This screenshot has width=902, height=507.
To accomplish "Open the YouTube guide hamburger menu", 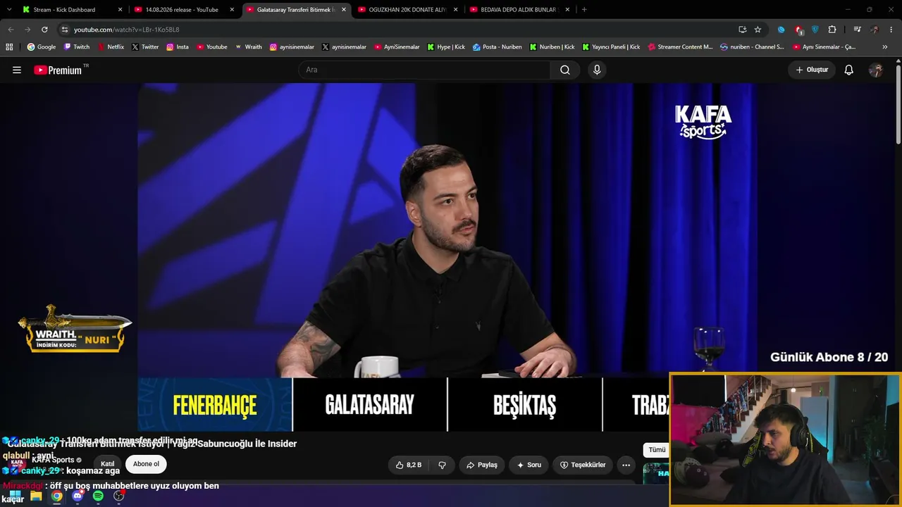I will 17,70.
